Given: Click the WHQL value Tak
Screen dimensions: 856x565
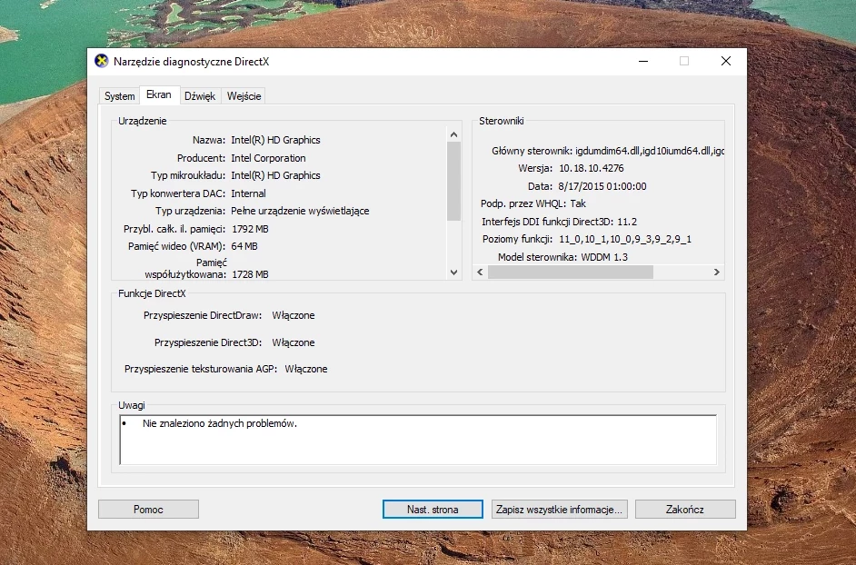Looking at the screenshot, I should [578, 204].
